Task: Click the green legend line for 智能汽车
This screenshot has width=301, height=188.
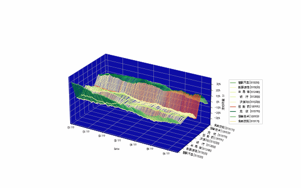Action: click(233, 83)
